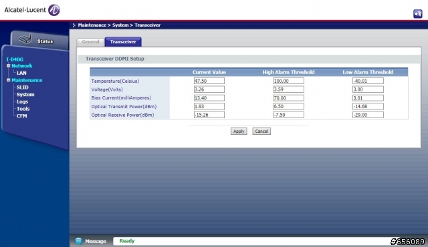Click the logout icon at top right
This screenshot has width=428, height=247.
[x=417, y=13]
